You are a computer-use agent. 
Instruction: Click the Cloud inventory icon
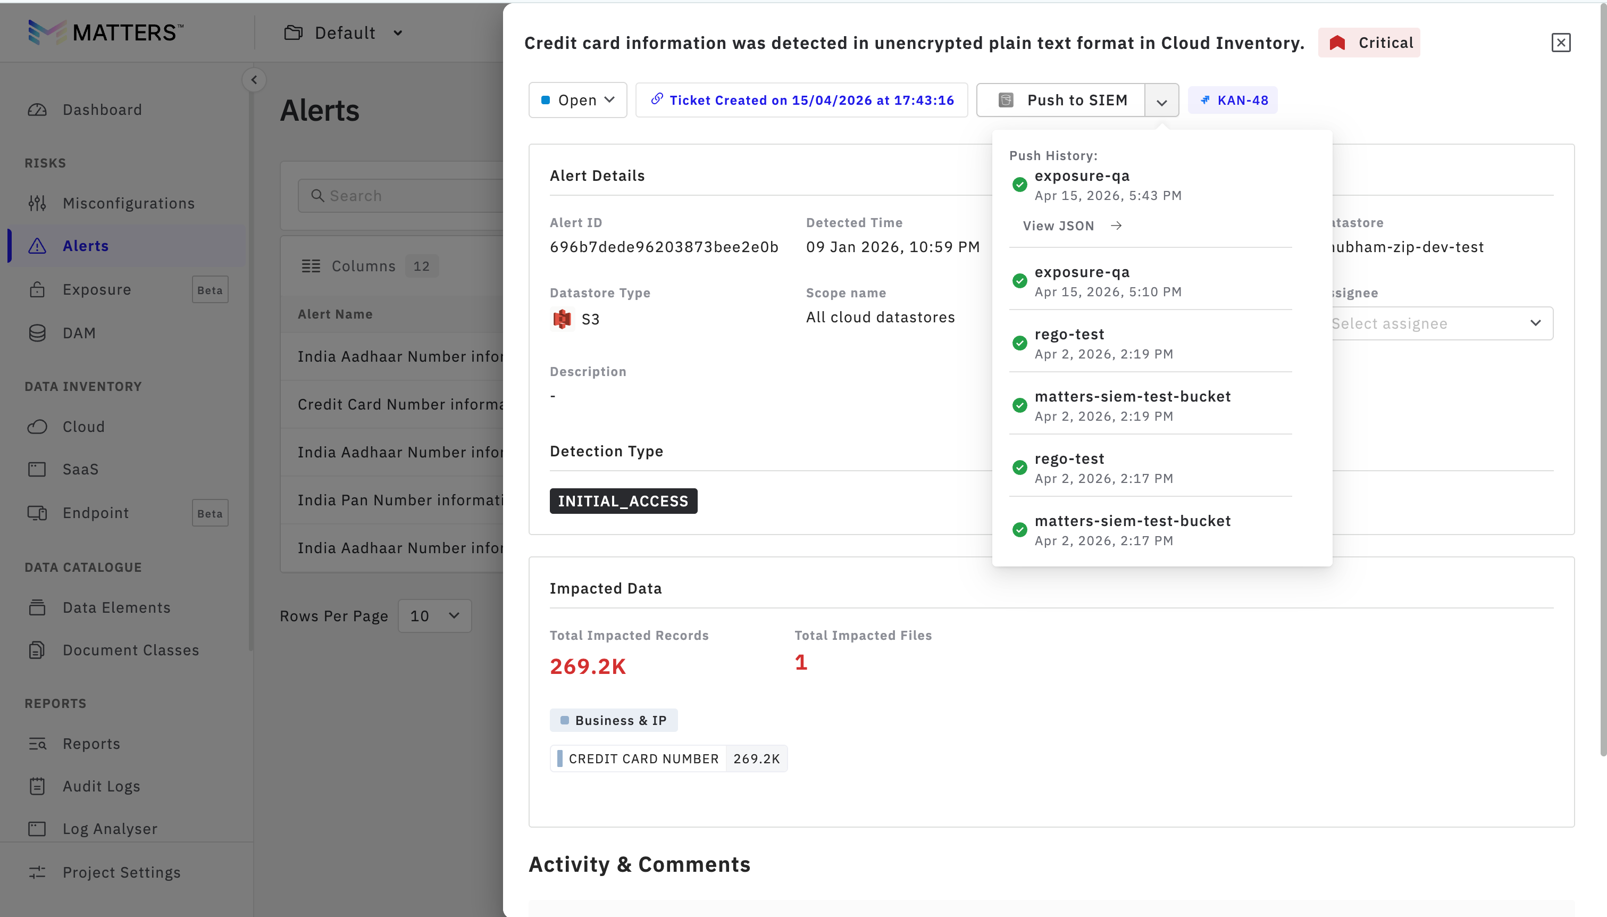tap(37, 427)
